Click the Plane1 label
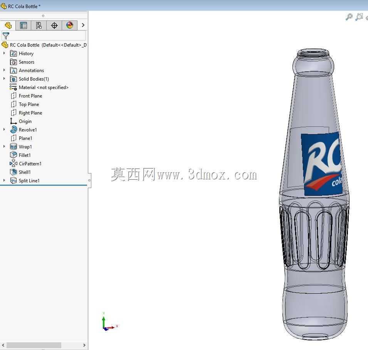The width and height of the screenshot is (368, 350). click(25, 138)
